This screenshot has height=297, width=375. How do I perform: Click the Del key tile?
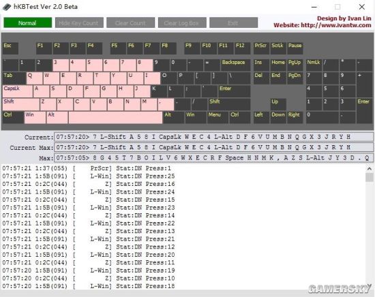(261, 78)
